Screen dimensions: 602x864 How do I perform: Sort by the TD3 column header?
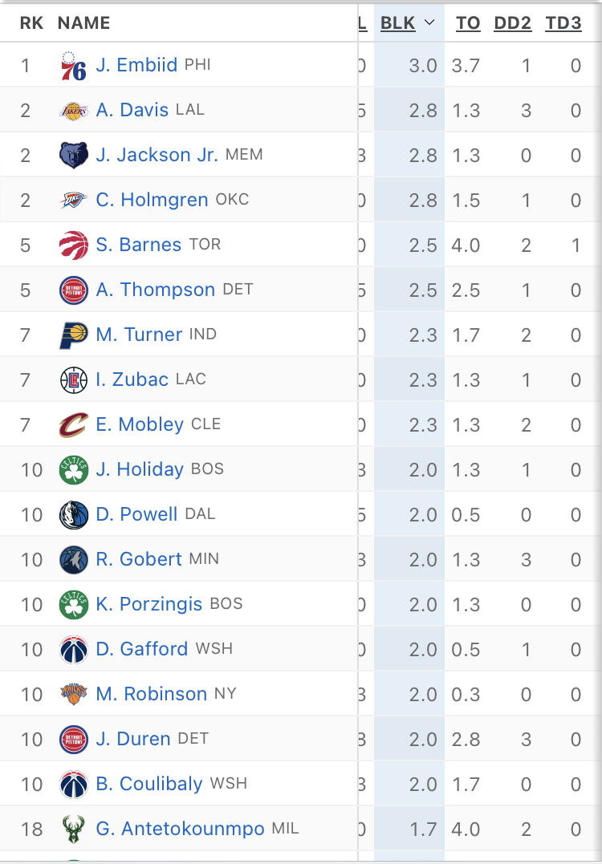tap(563, 22)
